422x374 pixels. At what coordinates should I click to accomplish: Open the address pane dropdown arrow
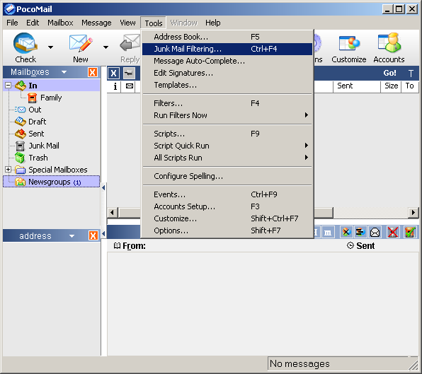(72, 236)
